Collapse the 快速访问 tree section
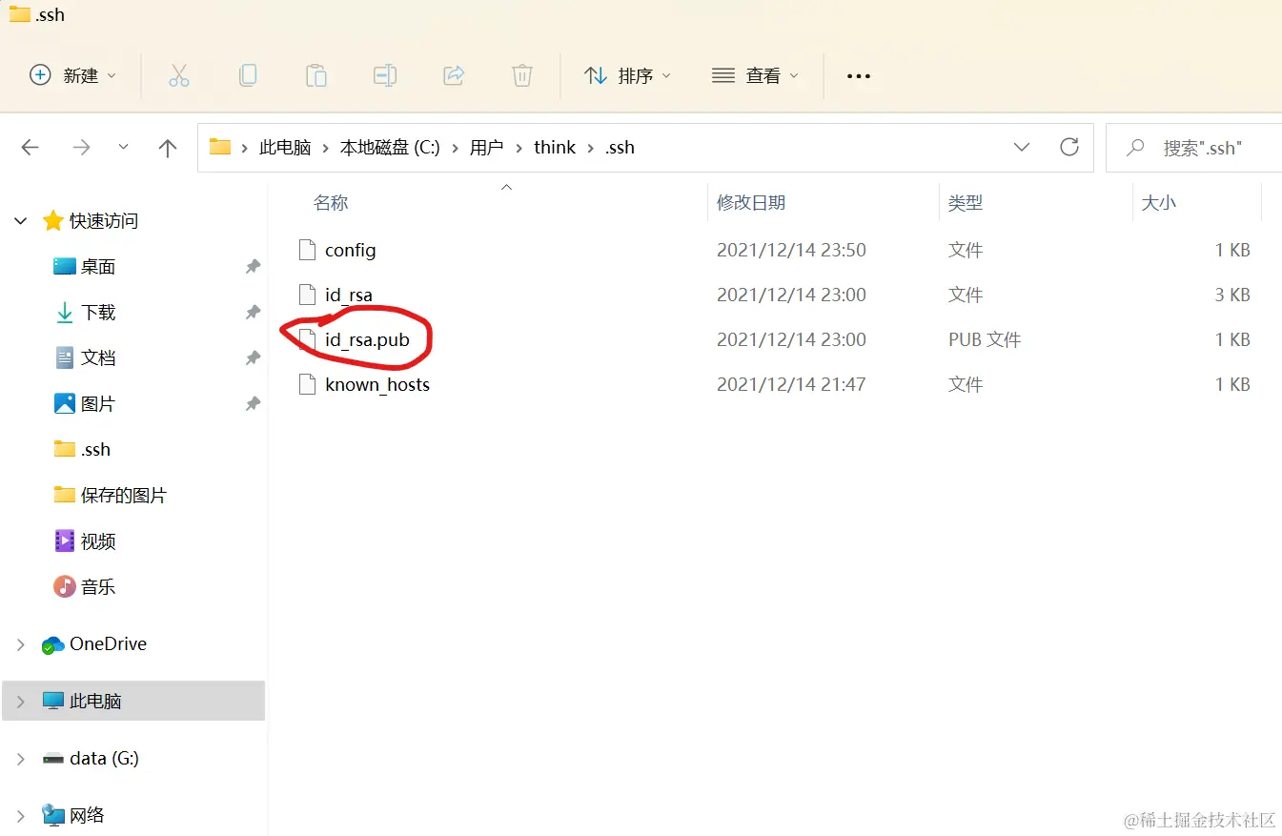This screenshot has height=836, width=1282. coord(20,221)
